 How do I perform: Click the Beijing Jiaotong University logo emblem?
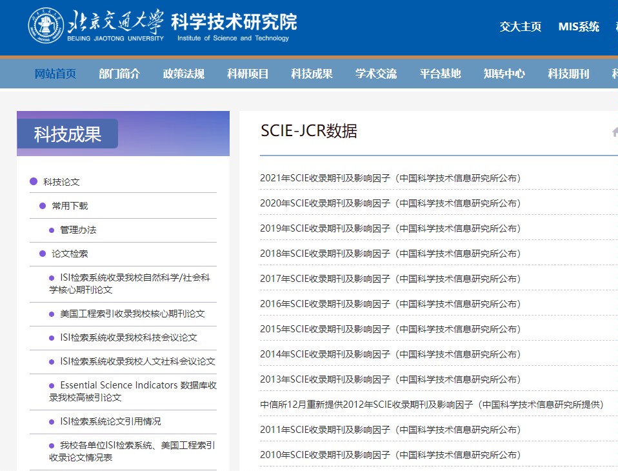click(45, 26)
